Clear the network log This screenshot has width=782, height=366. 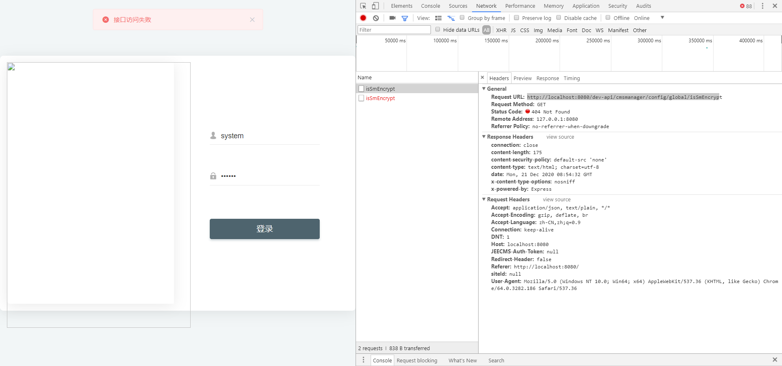(376, 18)
